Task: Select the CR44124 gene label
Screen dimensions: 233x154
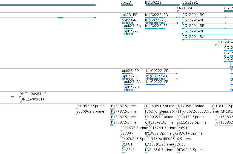Action: tap(185, 8)
